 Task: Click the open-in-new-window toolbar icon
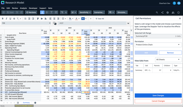click(56, 12)
